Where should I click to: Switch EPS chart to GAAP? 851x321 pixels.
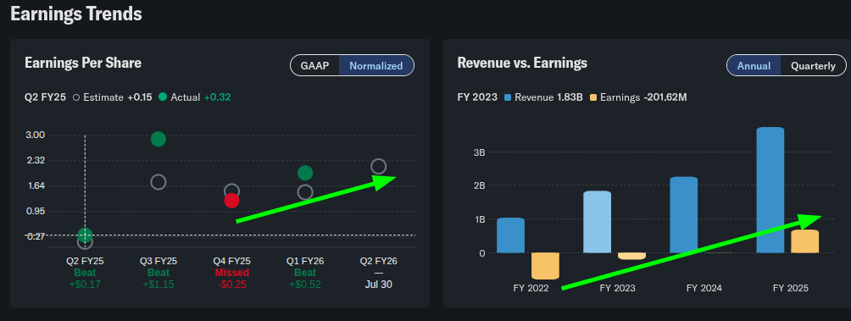314,66
